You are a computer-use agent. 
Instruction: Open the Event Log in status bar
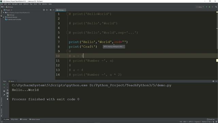tap(211, 119)
